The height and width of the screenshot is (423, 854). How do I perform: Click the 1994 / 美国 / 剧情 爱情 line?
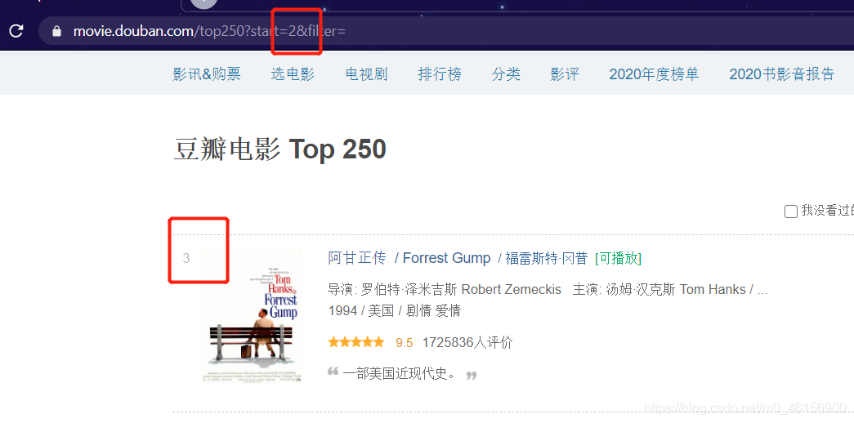point(395,311)
